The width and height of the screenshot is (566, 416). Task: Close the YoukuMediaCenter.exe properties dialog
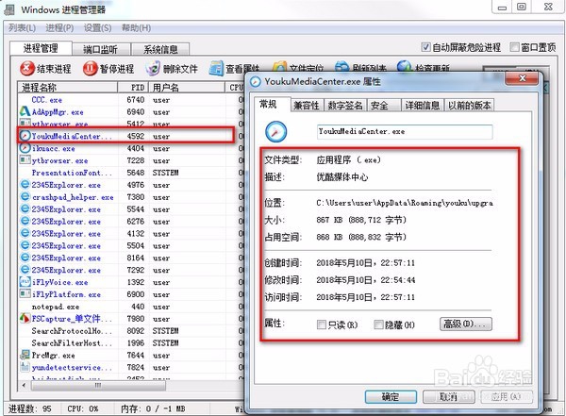[x=522, y=78]
